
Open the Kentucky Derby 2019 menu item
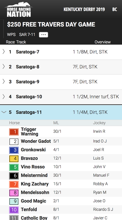[84, 9]
